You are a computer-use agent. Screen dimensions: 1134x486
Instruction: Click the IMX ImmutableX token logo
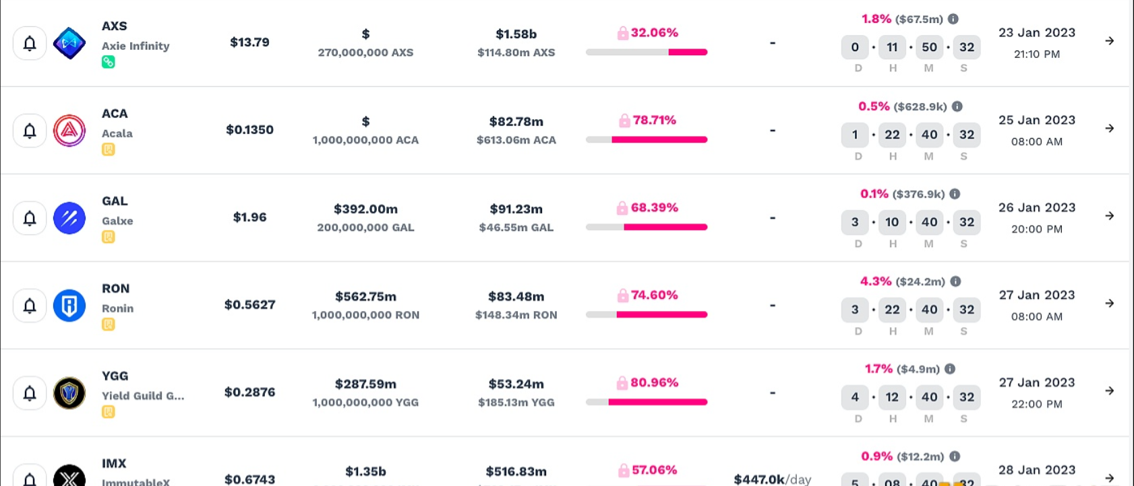click(69, 477)
